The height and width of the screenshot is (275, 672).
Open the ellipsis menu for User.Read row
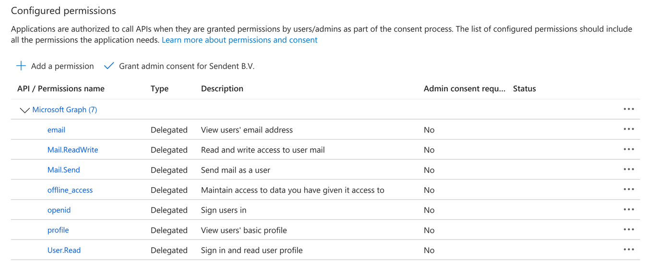pyautogui.click(x=629, y=250)
